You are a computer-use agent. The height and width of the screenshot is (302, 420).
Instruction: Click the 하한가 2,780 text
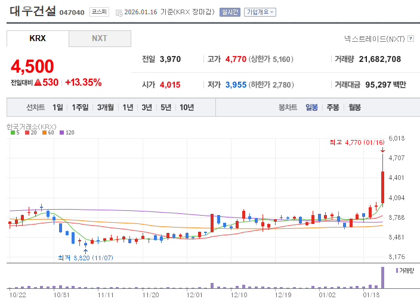[x=271, y=85]
